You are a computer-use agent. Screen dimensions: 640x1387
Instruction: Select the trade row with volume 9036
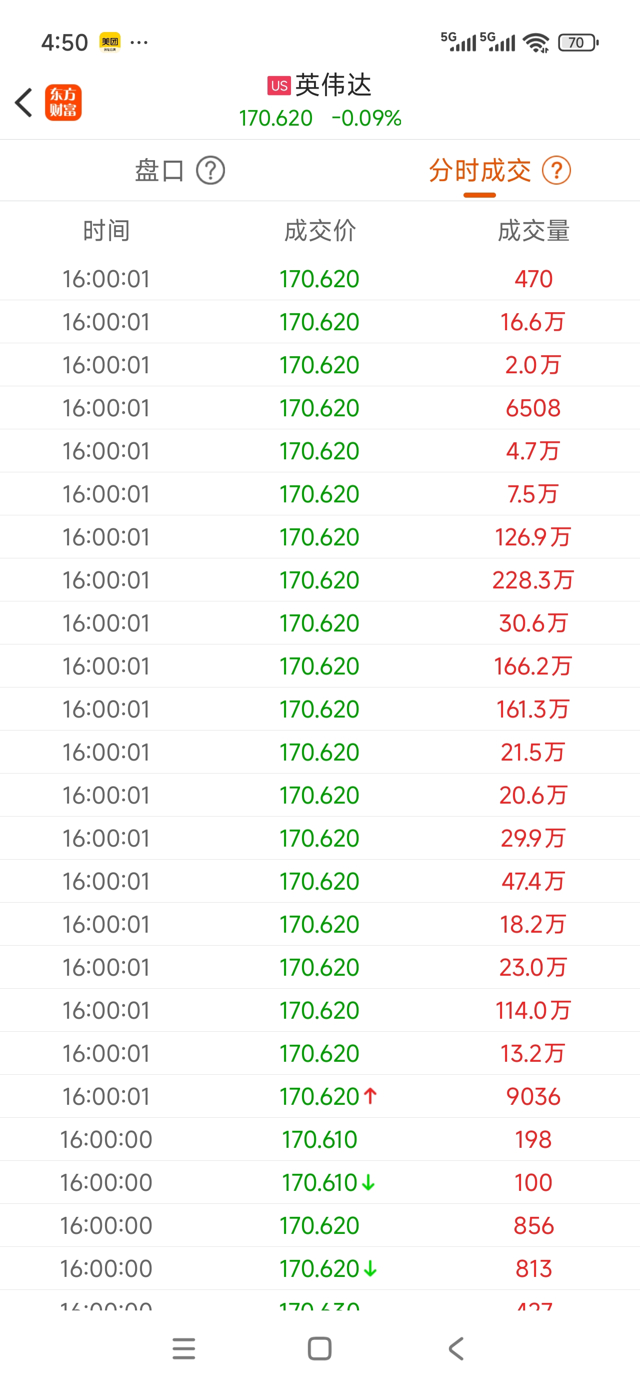coord(319,1096)
